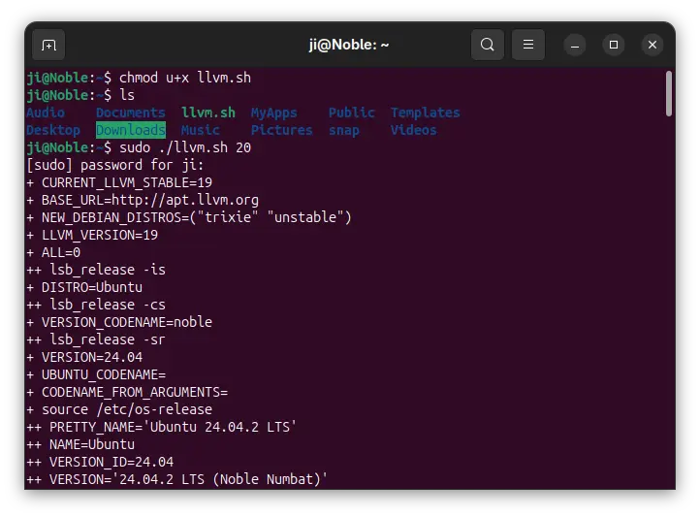Close the terminal window
700x517 pixels.
pos(652,45)
